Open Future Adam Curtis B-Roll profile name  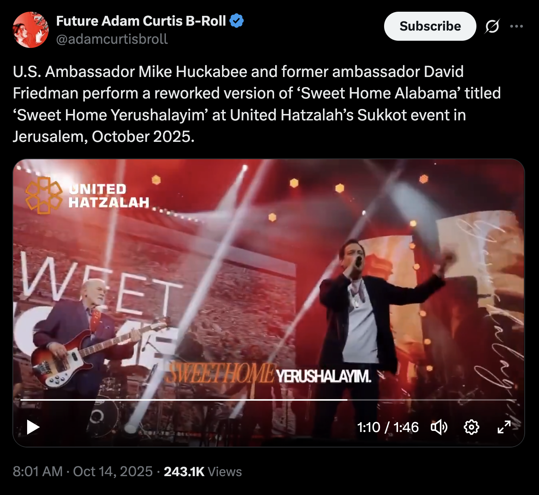[141, 21]
